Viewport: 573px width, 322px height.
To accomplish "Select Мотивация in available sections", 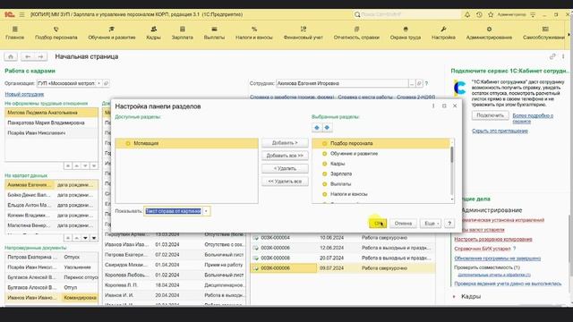I will (186, 143).
